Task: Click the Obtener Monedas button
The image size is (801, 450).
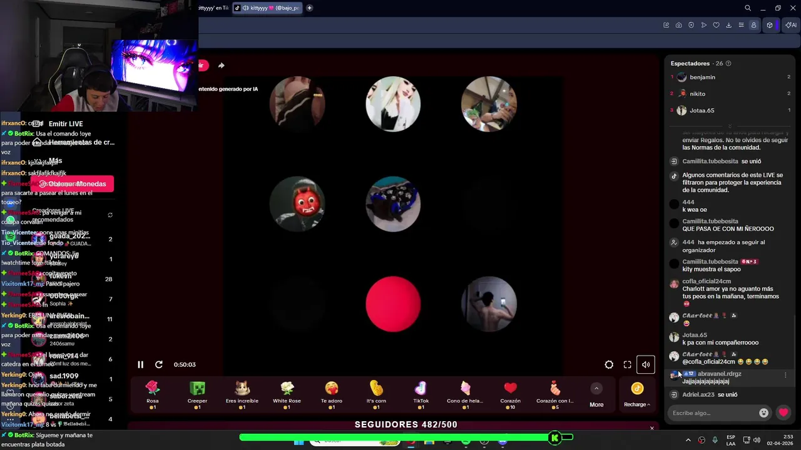Action: click(73, 184)
